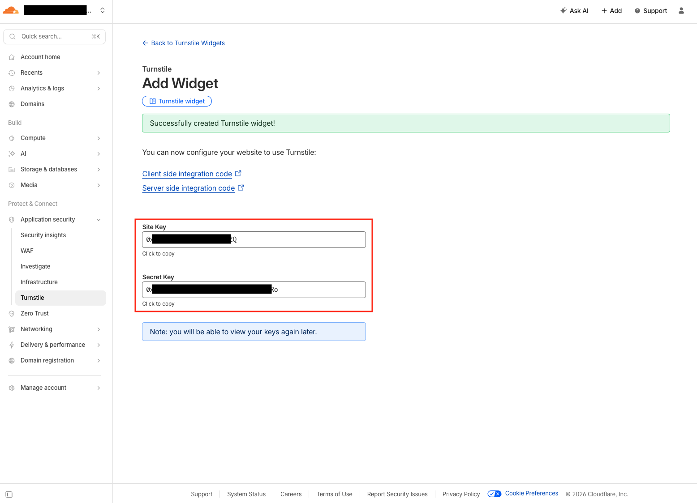Click the Turnstile widget docs button

pos(177,101)
